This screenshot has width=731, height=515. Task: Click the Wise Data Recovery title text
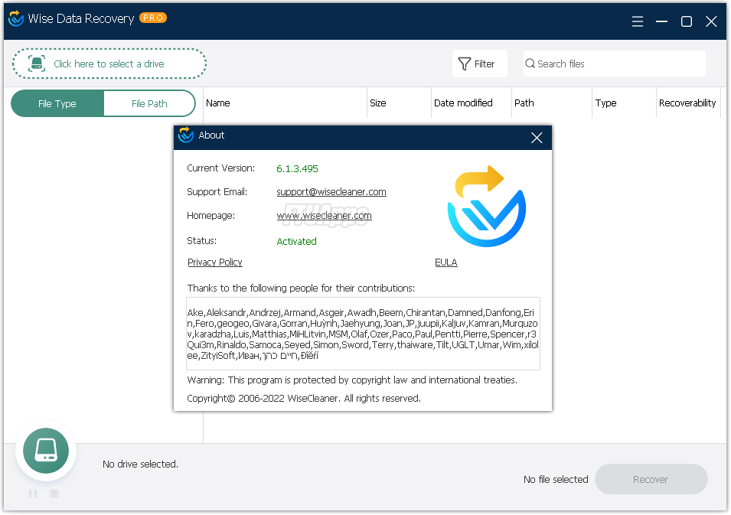tap(80, 18)
